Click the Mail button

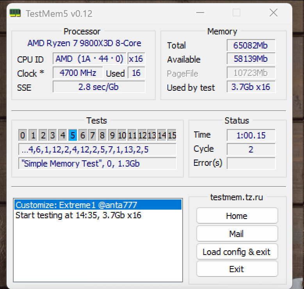(x=237, y=233)
